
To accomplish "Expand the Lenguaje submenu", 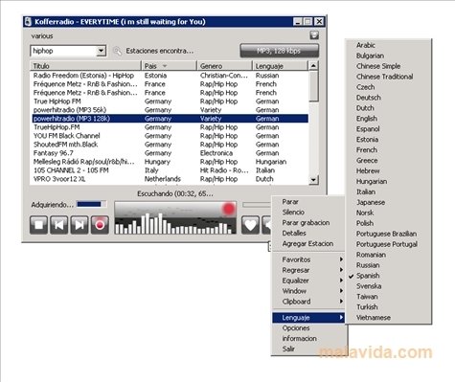I will [308, 318].
